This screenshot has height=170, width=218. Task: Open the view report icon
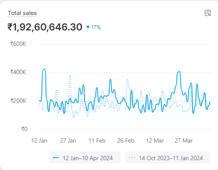pyautogui.click(x=208, y=13)
